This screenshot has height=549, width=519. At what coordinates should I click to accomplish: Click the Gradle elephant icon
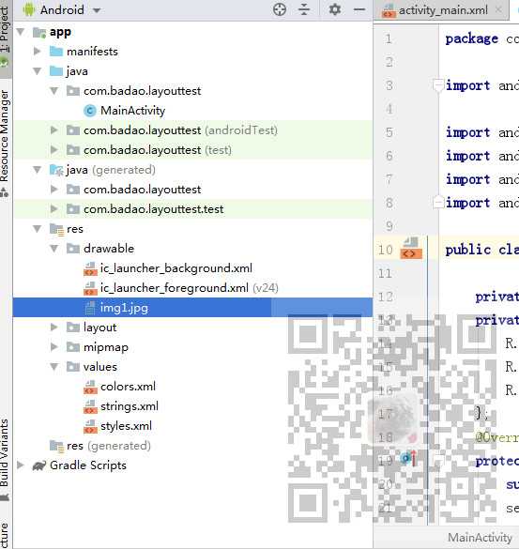pos(38,465)
